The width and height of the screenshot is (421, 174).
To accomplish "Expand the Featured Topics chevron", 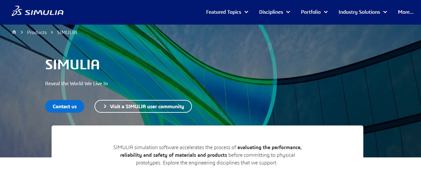I will tap(246, 12).
